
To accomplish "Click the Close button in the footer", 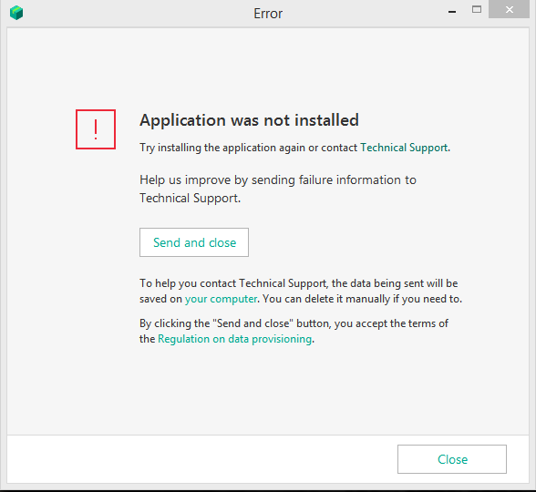I will 452,459.
